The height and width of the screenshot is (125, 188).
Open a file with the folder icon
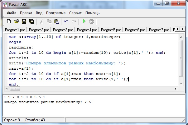[x=16, y=21]
